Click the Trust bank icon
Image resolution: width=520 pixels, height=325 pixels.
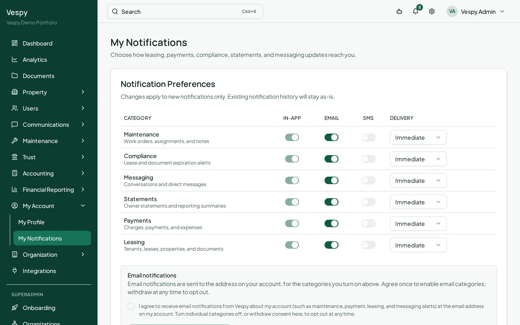pyautogui.click(x=15, y=157)
